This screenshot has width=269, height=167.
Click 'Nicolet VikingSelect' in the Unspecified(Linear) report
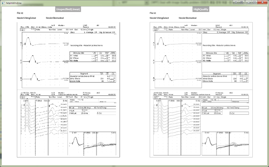pos(26,18)
